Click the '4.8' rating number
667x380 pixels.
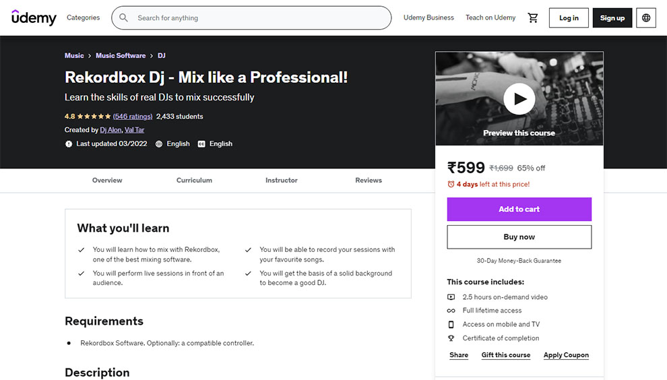coord(70,116)
